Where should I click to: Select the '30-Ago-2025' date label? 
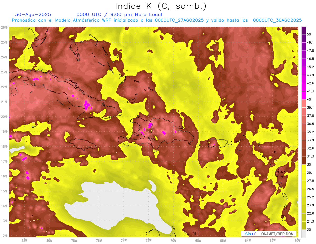point(33,14)
